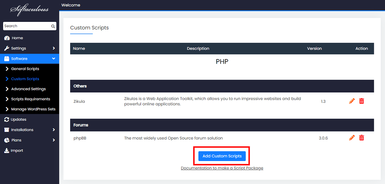385x184 pixels.
Task: Click the Zikula script name
Action: coord(79,101)
